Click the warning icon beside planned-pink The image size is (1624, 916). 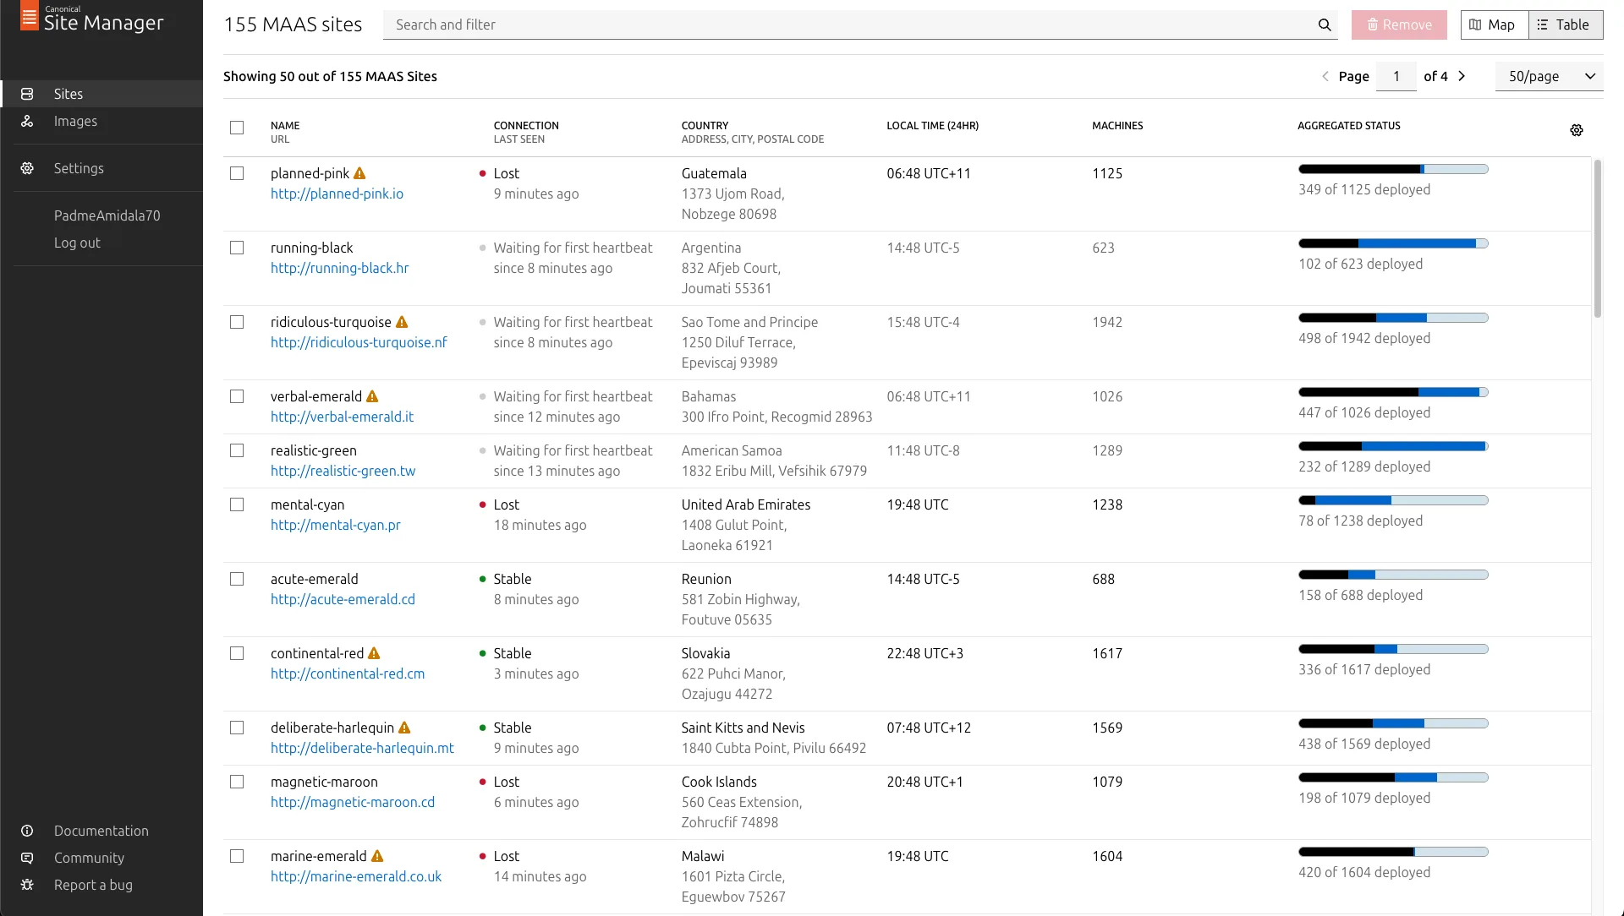click(x=359, y=172)
